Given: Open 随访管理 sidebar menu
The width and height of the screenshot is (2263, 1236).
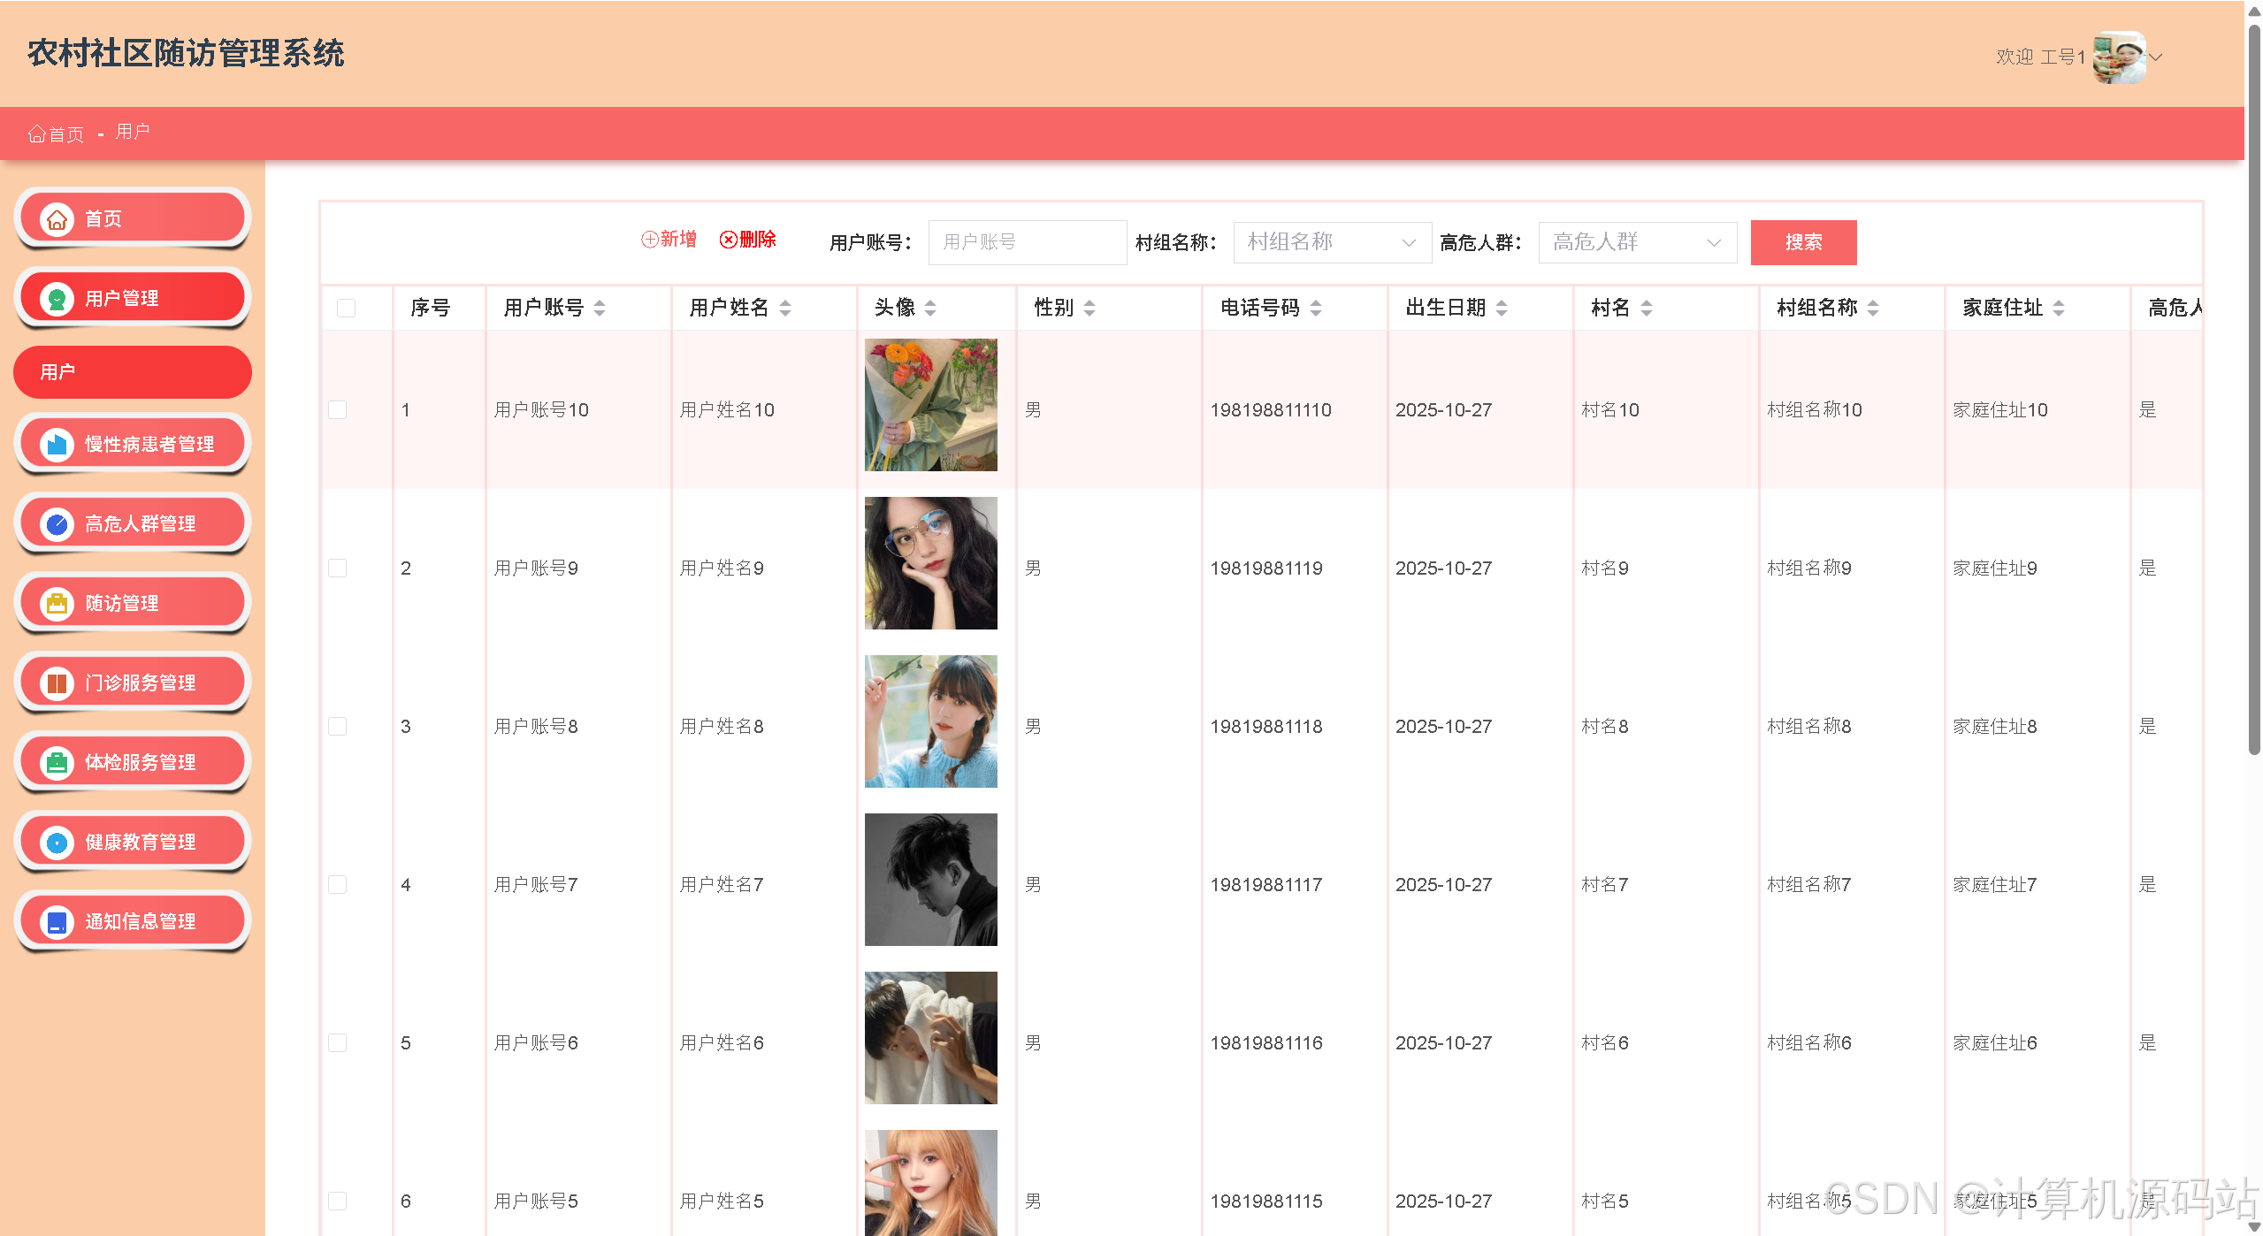Looking at the screenshot, I should pos(133,603).
